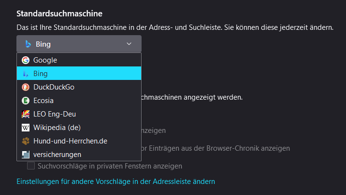Viewport: 346px width, 195px height.
Task: Click the Bing icon in highlighted row
Action: [26, 74]
